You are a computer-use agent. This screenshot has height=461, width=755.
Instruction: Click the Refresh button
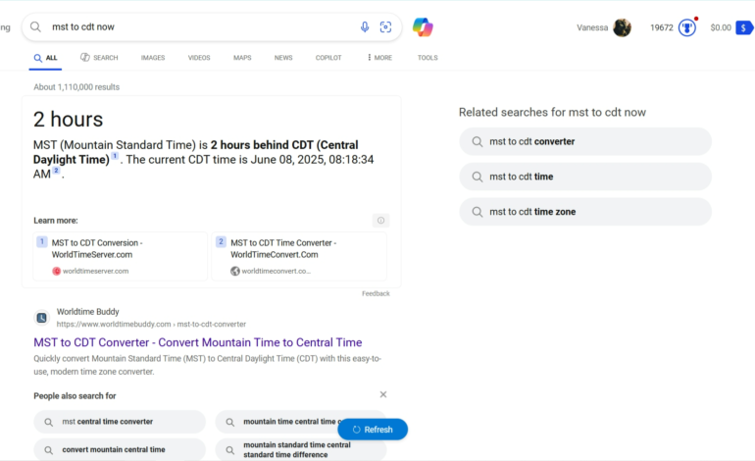373,430
